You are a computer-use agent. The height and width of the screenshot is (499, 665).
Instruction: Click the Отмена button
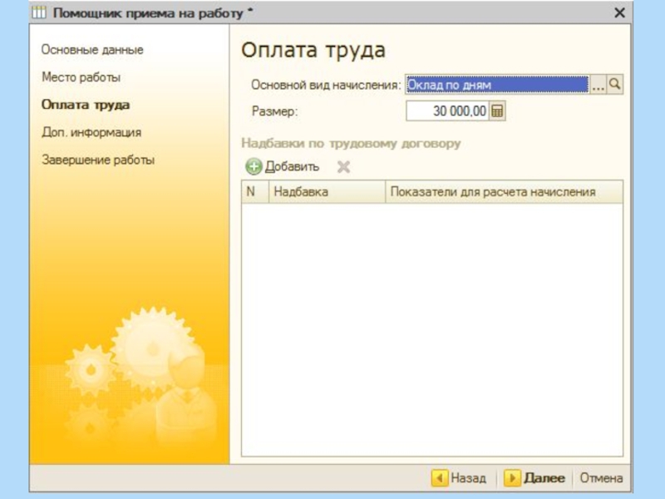601,478
